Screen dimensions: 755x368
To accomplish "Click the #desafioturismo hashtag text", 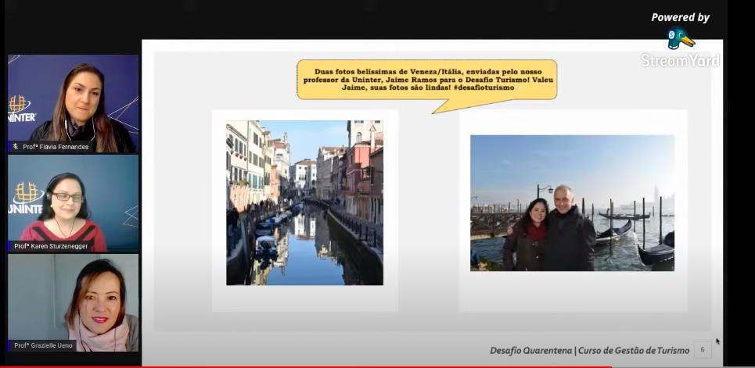I will tap(484, 88).
